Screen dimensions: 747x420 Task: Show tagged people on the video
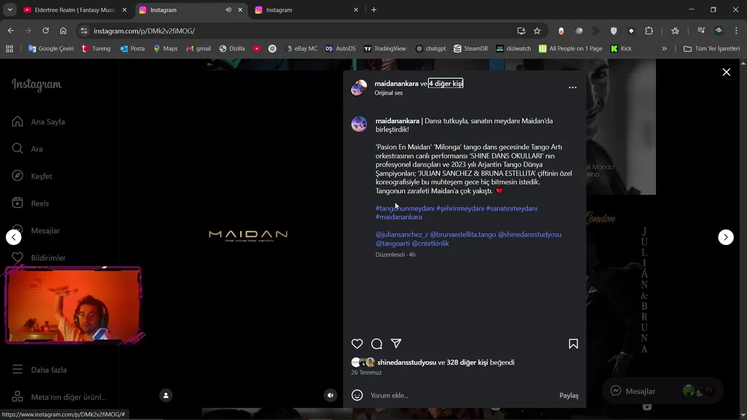click(166, 395)
